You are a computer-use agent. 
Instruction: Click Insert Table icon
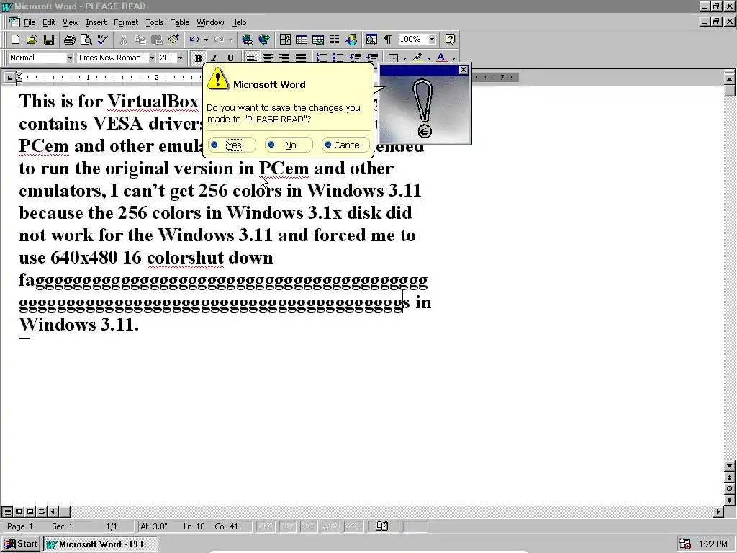pyautogui.click(x=302, y=40)
